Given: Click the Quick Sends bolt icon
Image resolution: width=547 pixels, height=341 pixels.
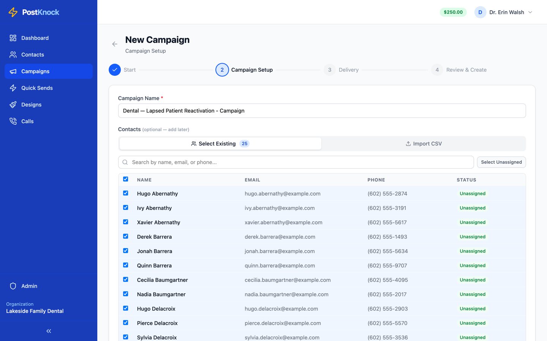Looking at the screenshot, I should point(13,88).
